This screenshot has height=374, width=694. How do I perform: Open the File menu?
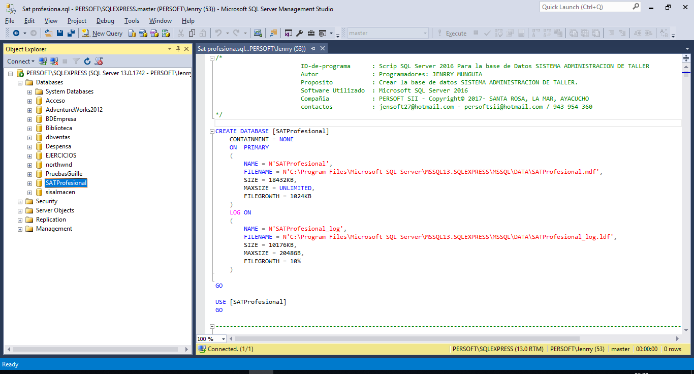tap(10, 21)
